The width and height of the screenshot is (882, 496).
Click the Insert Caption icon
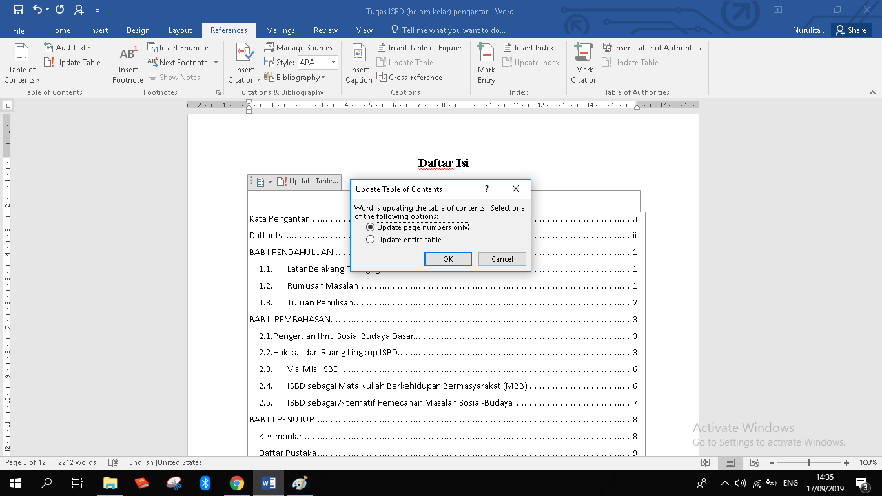[x=359, y=55]
